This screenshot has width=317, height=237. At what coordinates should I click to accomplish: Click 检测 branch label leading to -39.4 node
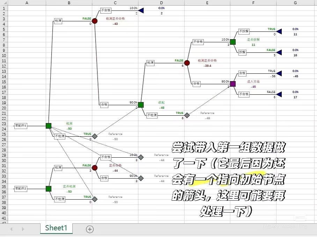[150, 63]
